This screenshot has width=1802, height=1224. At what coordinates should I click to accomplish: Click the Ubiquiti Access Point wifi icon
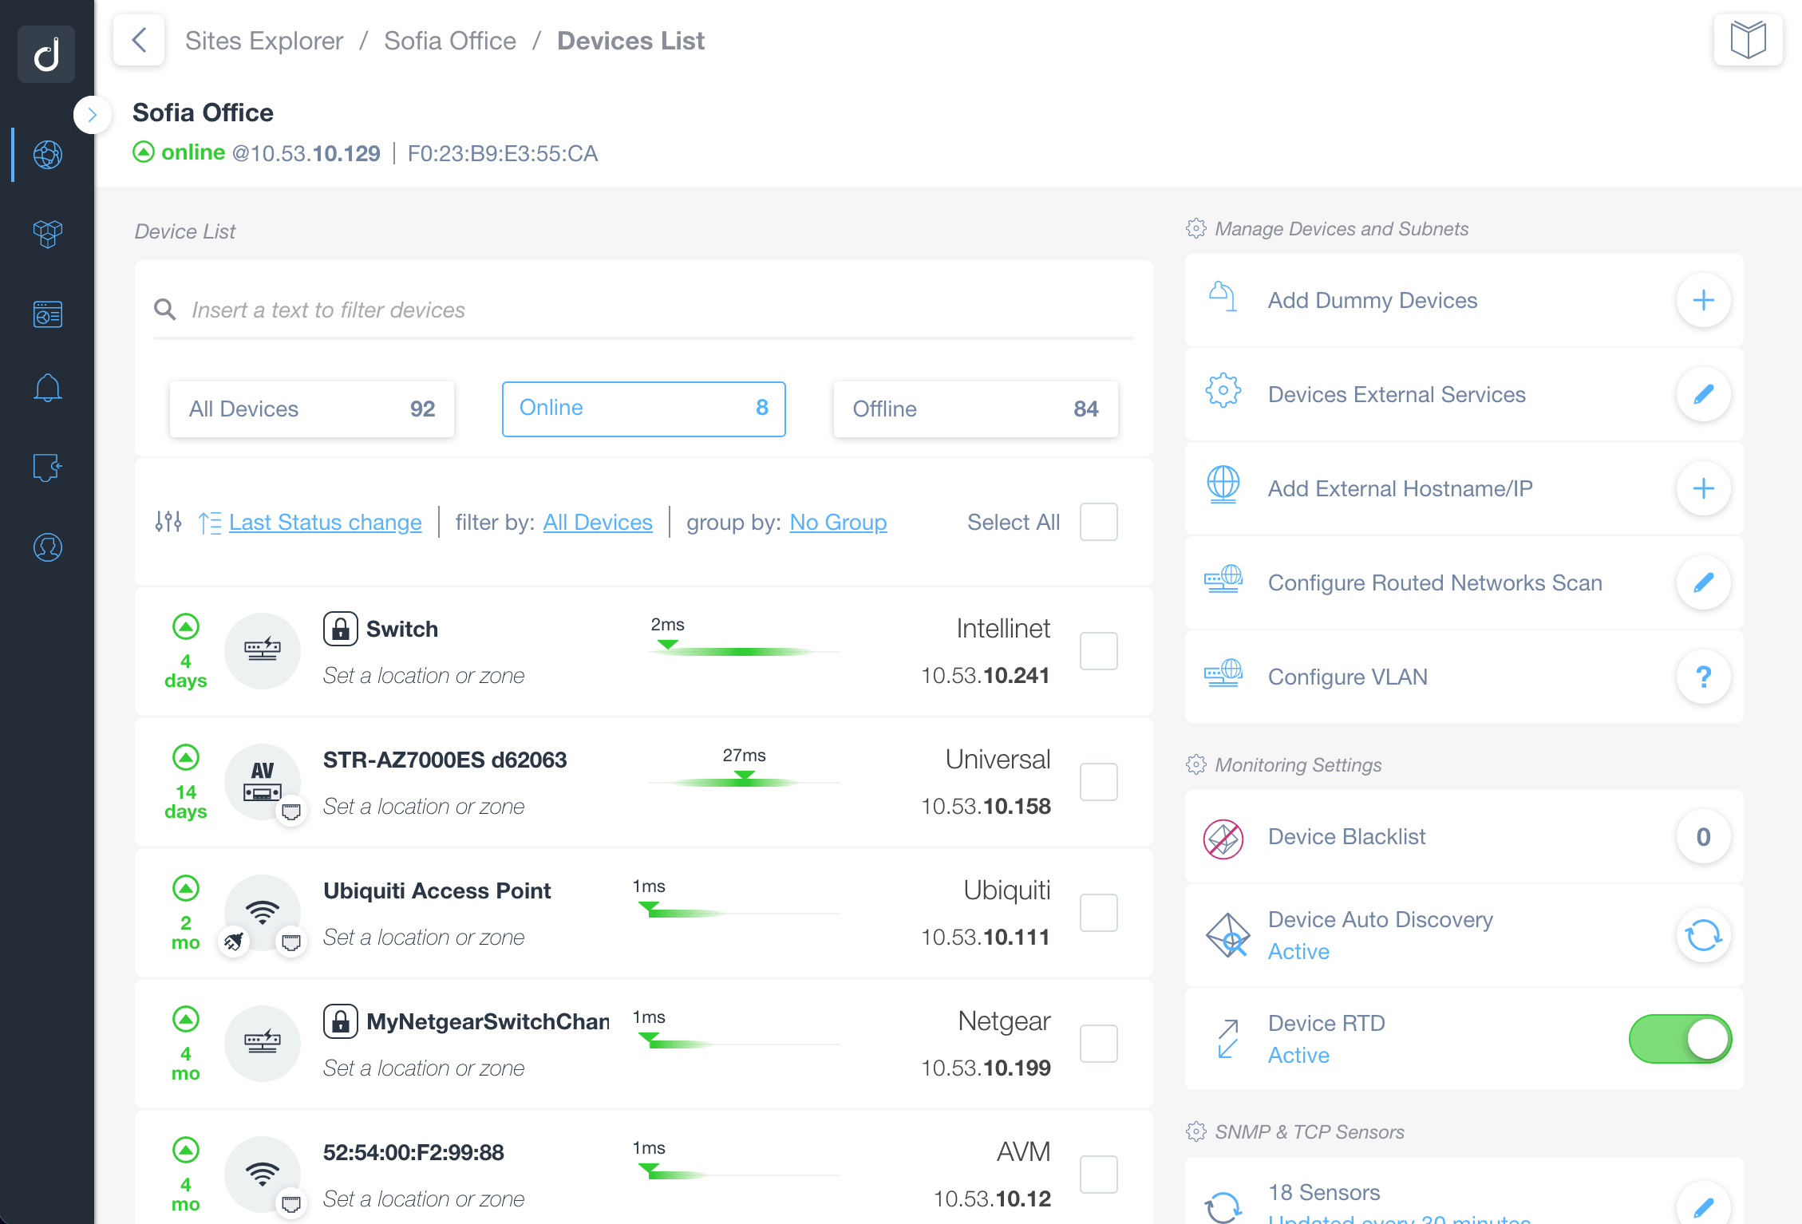click(263, 911)
